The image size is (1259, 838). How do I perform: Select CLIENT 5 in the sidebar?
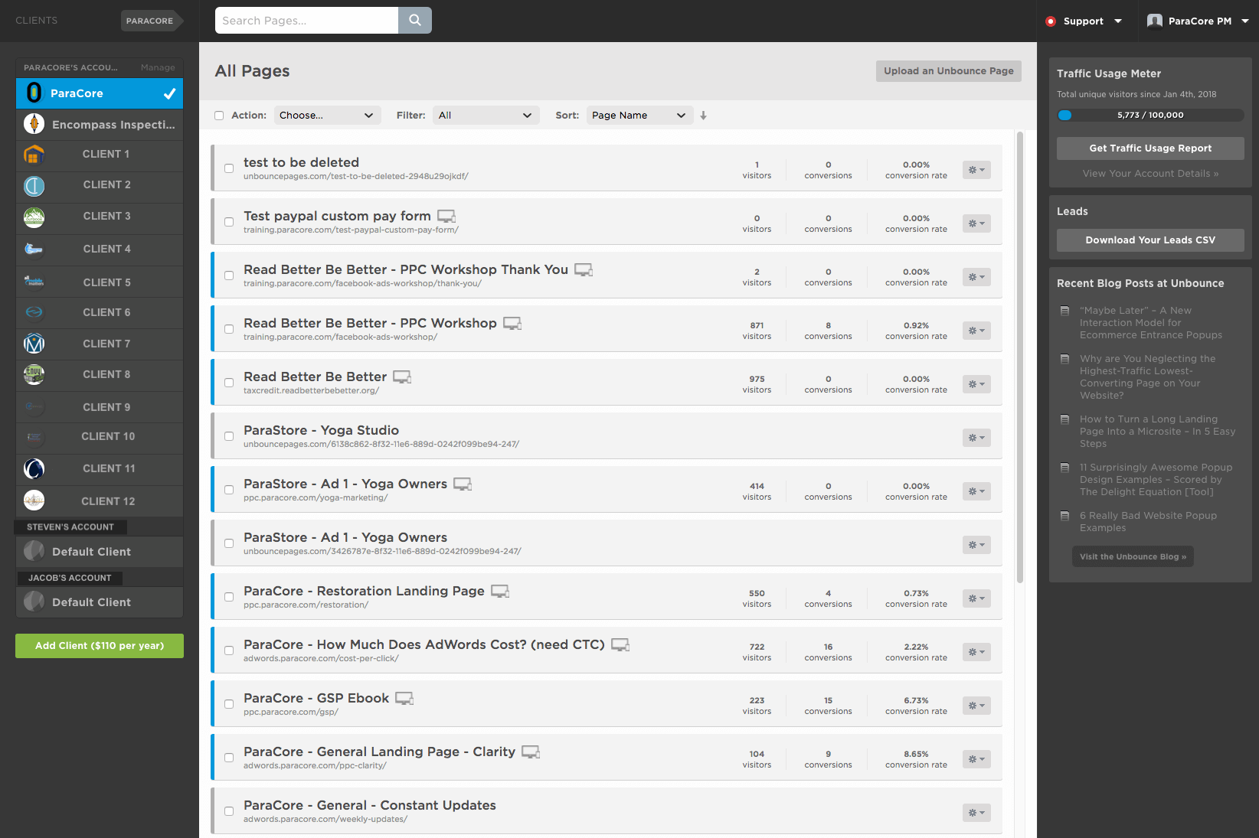(100, 282)
